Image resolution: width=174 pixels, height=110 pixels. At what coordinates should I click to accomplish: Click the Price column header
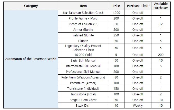coord(116,6)
